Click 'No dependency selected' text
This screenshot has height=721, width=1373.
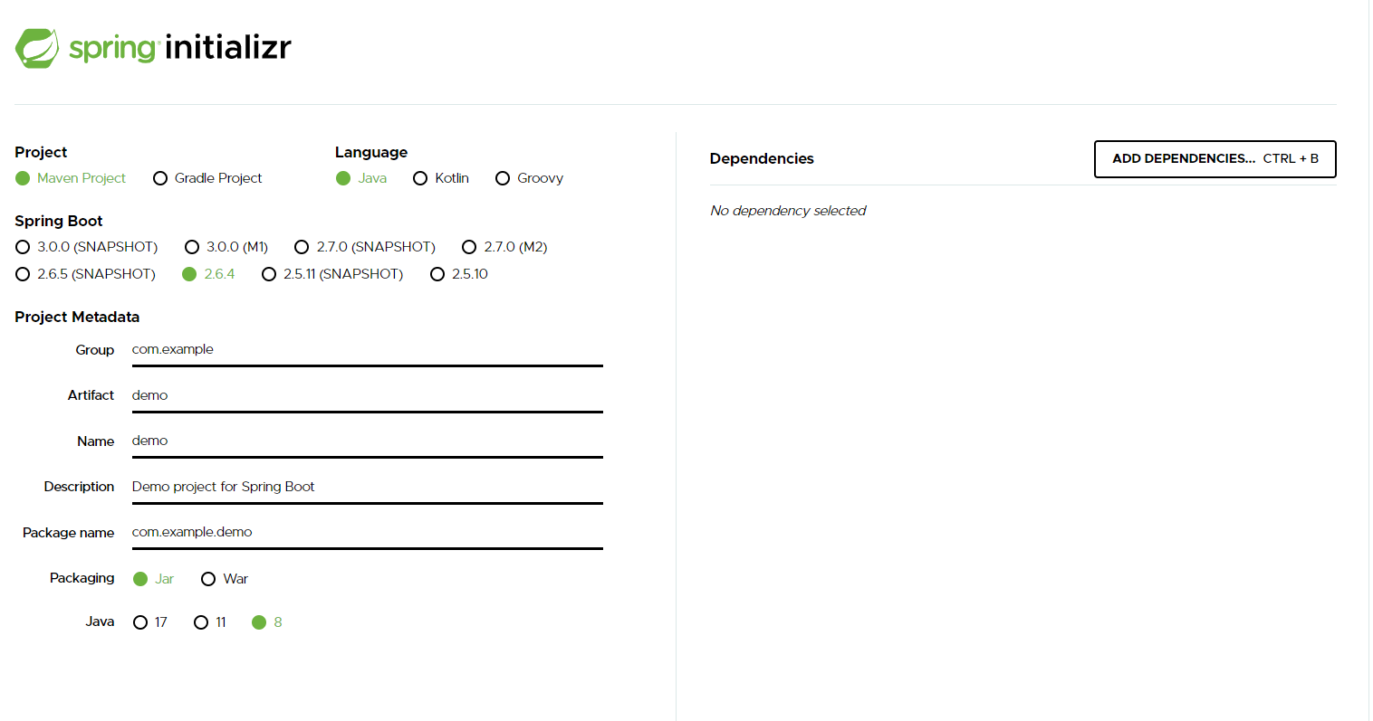pyautogui.click(x=788, y=211)
